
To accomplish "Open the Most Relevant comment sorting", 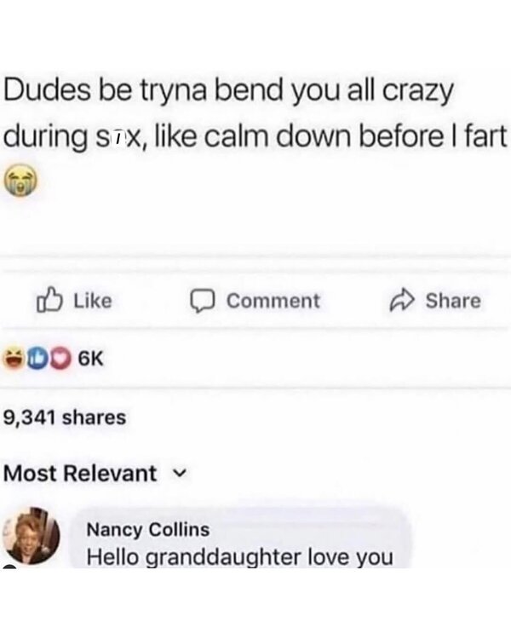I will pyautogui.click(x=81, y=473).
